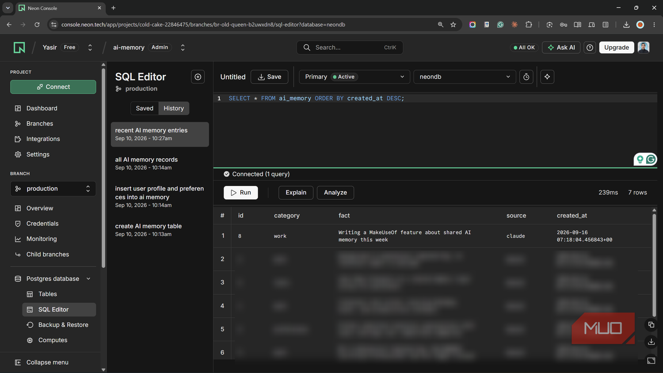Bookmark this page with the star icon
The width and height of the screenshot is (663, 373).
pyautogui.click(x=453, y=25)
